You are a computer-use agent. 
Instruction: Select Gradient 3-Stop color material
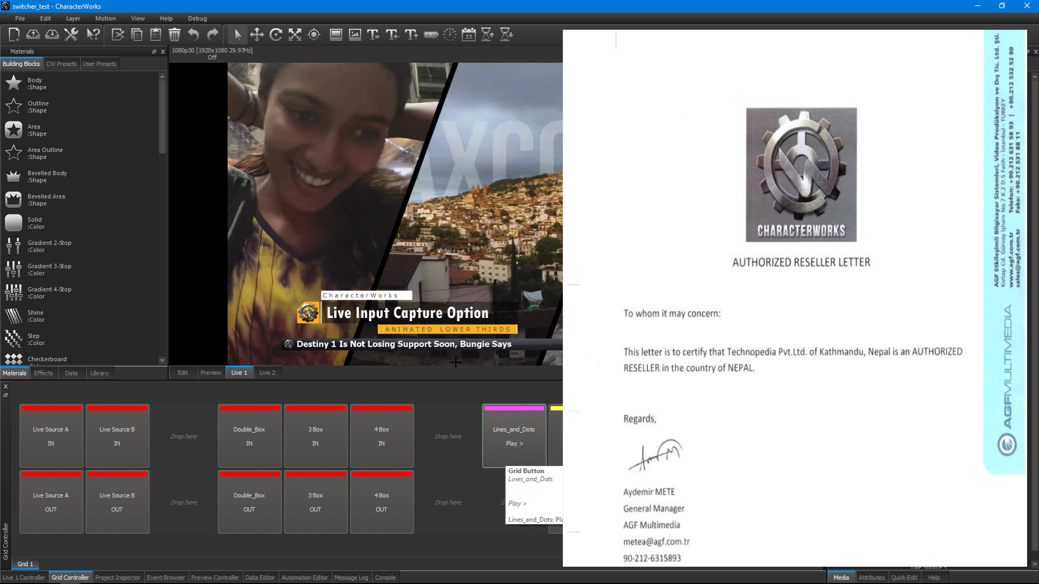point(49,269)
